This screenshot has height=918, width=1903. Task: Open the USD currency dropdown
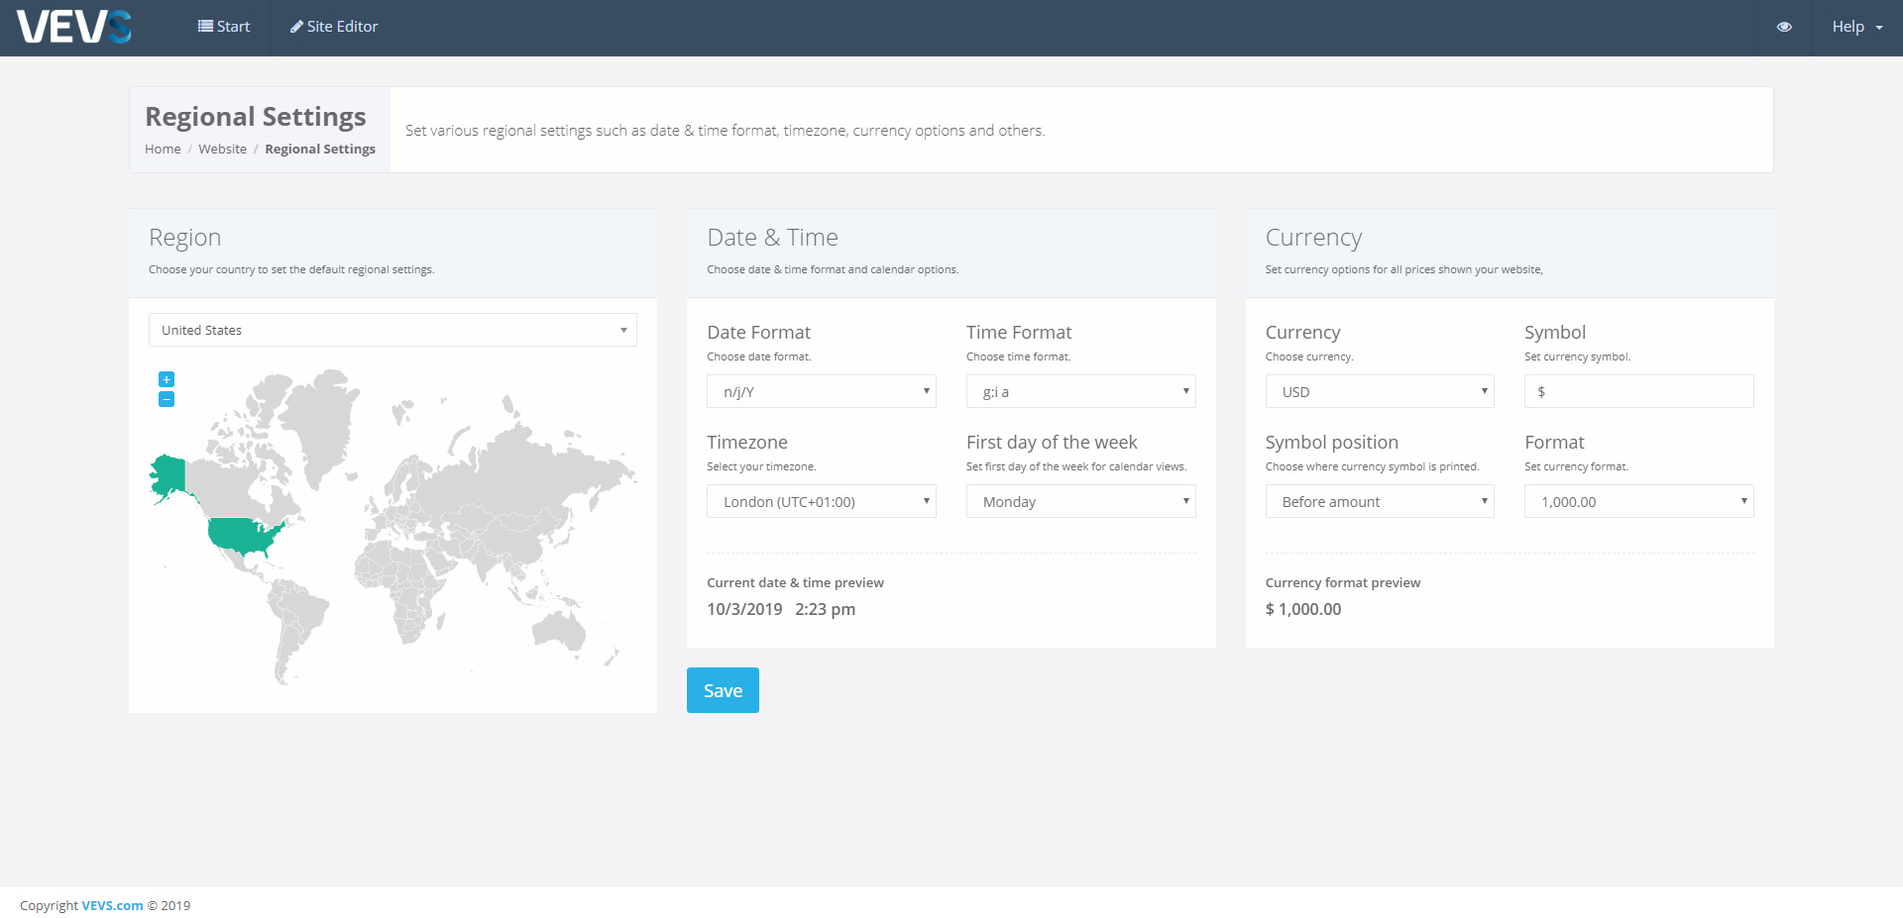(x=1379, y=392)
